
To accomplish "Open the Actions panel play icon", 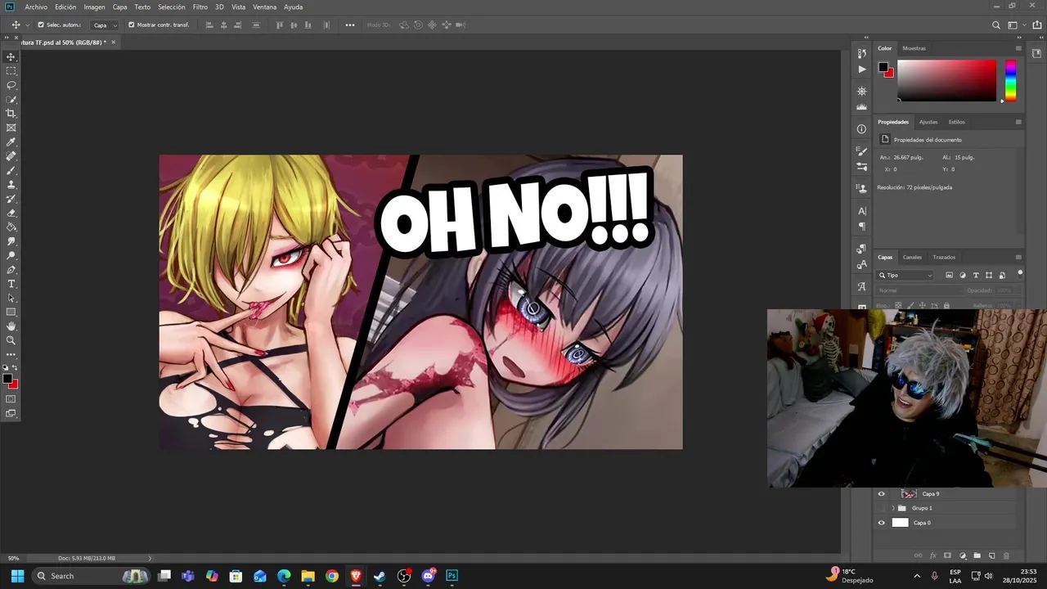I will 861,70.
